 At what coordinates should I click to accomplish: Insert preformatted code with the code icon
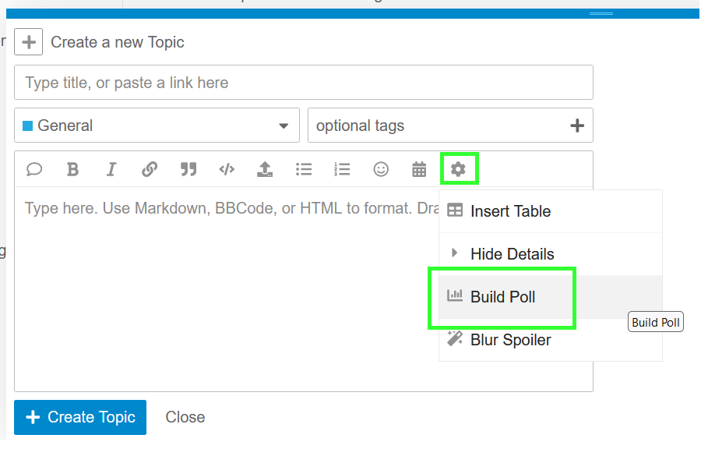coord(227,169)
